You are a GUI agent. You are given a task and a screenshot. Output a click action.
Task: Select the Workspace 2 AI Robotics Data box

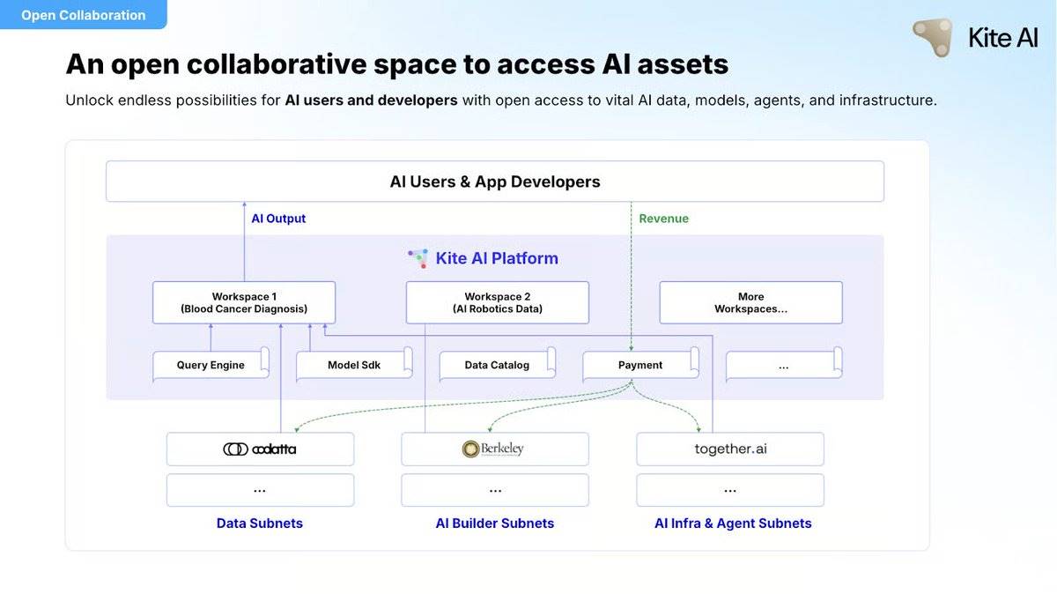(x=497, y=302)
